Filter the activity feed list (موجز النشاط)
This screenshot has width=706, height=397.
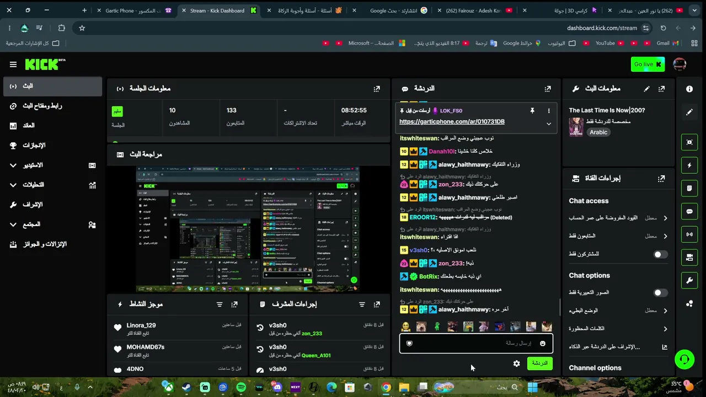point(220,304)
